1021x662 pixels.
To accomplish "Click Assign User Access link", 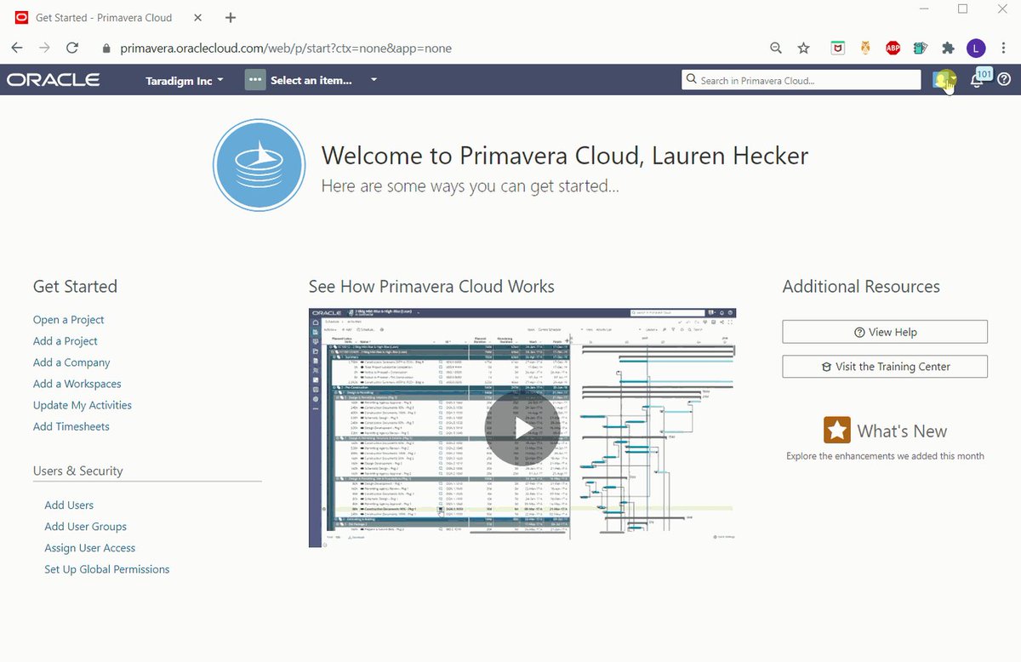I will click(x=90, y=548).
